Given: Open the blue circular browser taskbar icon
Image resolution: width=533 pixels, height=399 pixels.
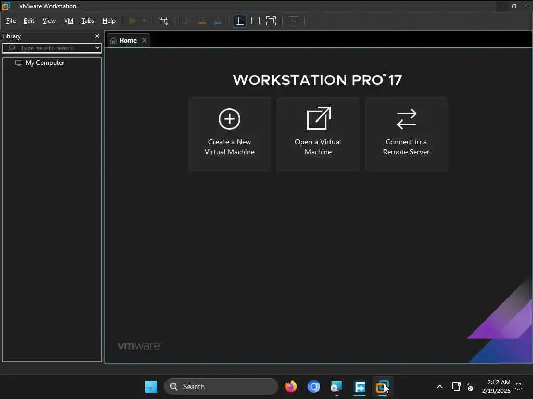Looking at the screenshot, I should coord(313,387).
